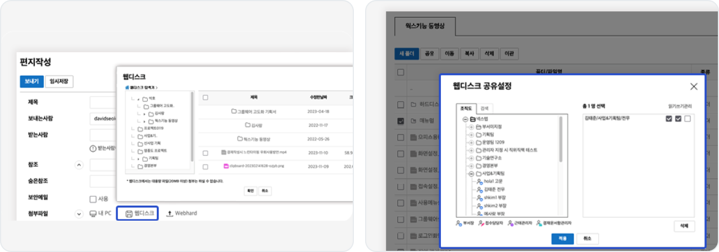Toggle the empty third permission checkbox
The image size is (719, 252).
pos(688,119)
